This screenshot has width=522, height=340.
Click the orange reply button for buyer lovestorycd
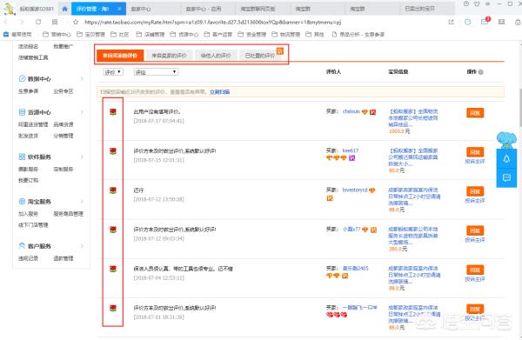tap(475, 191)
